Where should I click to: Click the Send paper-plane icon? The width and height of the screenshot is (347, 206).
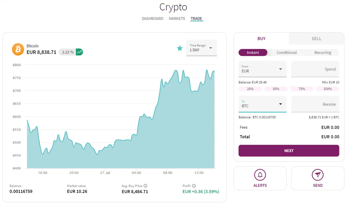317,175
